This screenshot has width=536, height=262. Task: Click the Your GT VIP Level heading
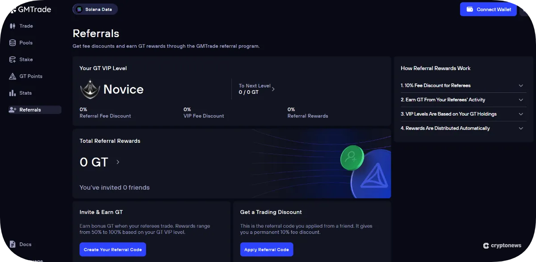point(103,68)
